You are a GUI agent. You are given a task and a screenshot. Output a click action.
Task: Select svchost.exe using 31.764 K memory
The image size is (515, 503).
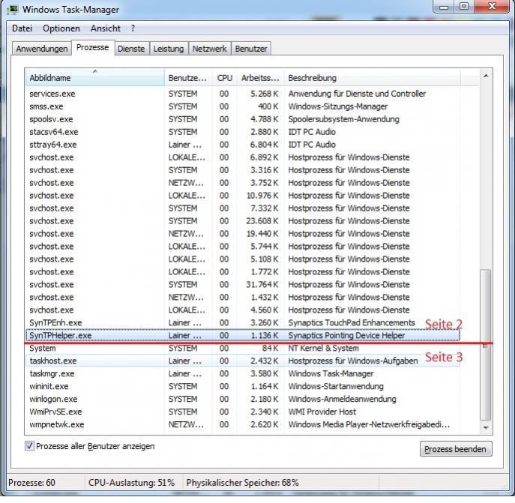point(242,285)
